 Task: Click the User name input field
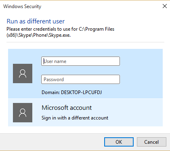click(80, 61)
